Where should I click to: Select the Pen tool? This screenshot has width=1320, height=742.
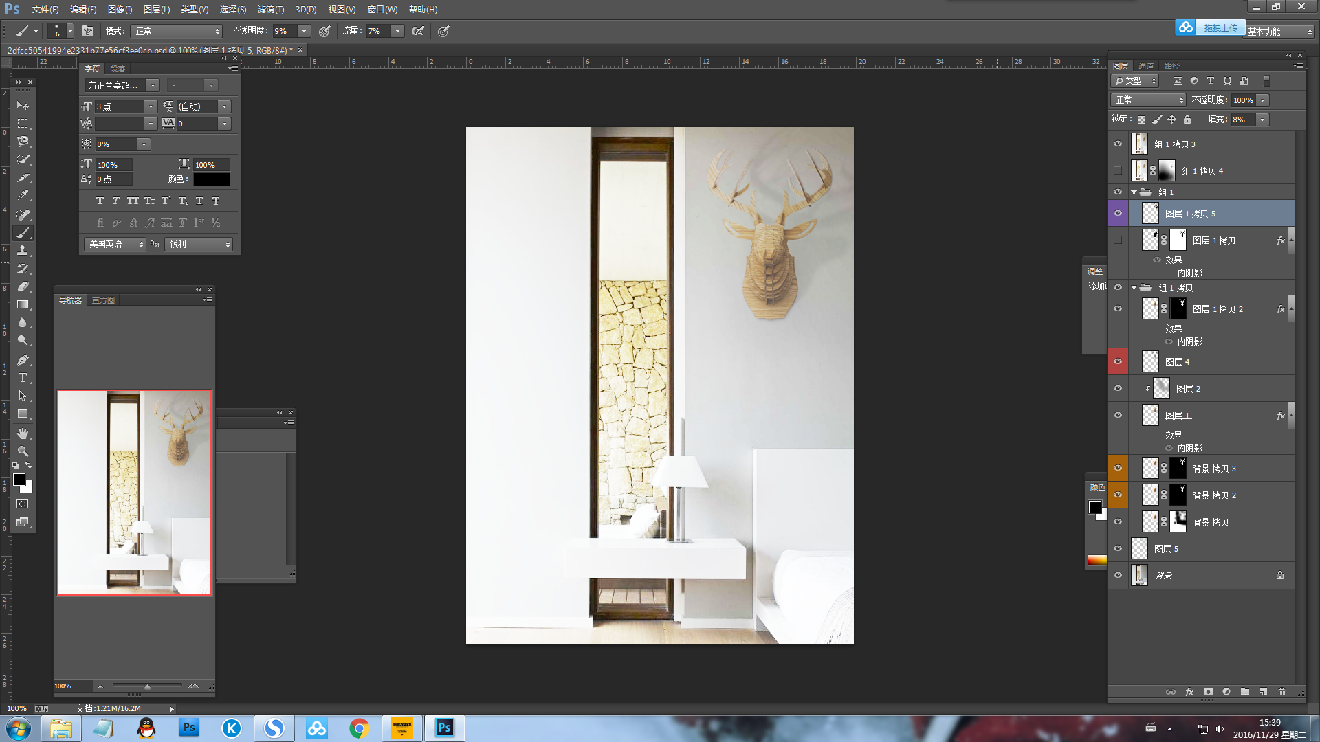pyautogui.click(x=23, y=360)
